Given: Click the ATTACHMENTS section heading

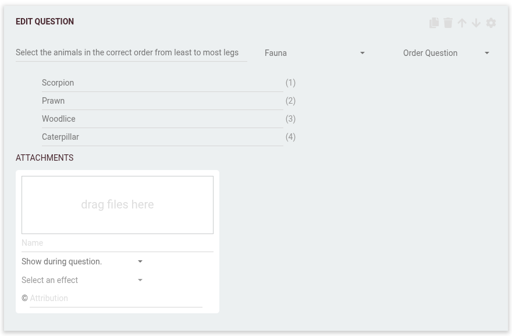Looking at the screenshot, I should tap(44, 158).
